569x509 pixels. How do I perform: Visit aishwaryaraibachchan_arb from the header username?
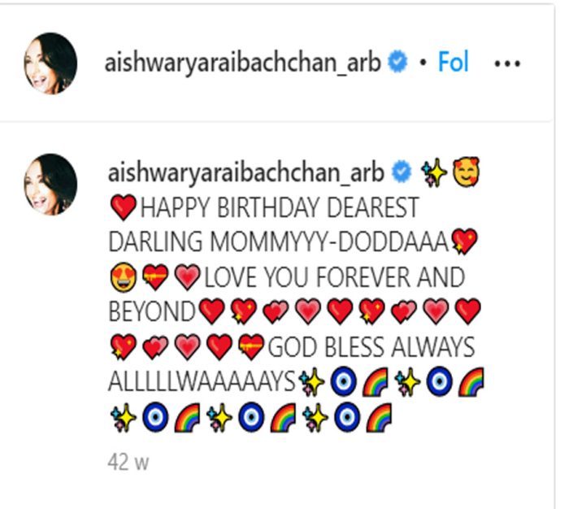pos(242,63)
